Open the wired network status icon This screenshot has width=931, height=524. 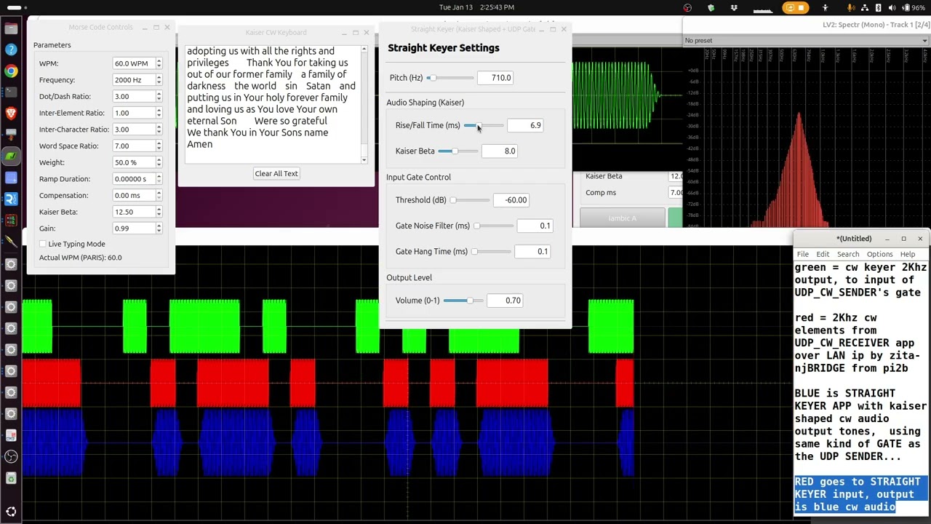tap(865, 7)
